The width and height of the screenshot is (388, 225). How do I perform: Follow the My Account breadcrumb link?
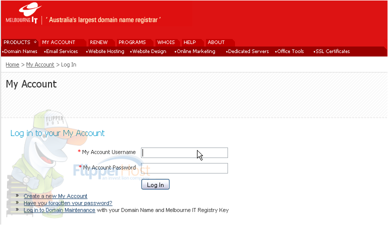(40, 64)
